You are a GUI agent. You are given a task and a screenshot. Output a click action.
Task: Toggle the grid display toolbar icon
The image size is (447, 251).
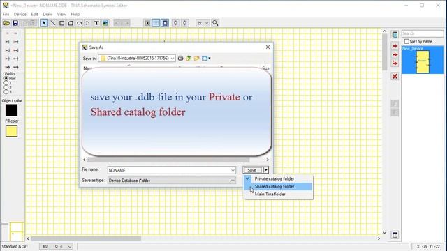pyautogui.click(x=156, y=23)
